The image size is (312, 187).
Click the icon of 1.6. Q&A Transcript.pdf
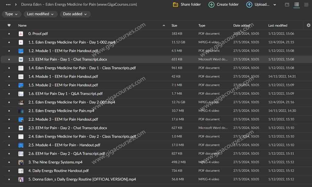click(21, 94)
